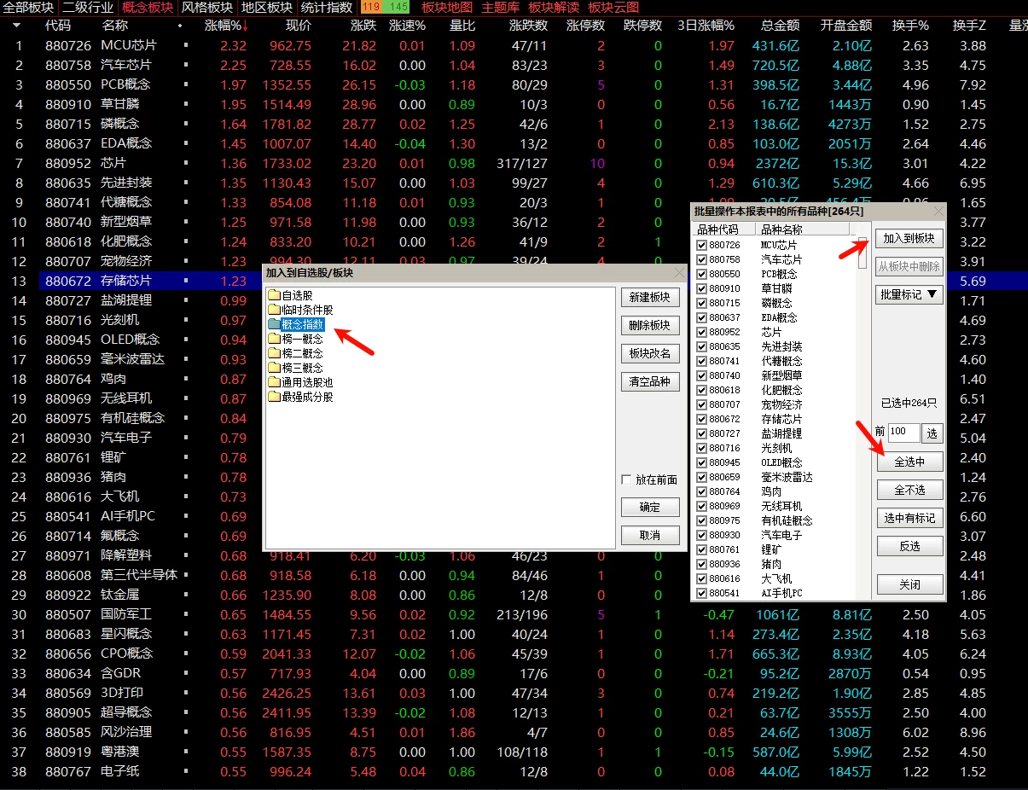Image resolution: width=1028 pixels, height=790 pixels.
Task: Open the 板块云图 tab
Action: pos(613,8)
